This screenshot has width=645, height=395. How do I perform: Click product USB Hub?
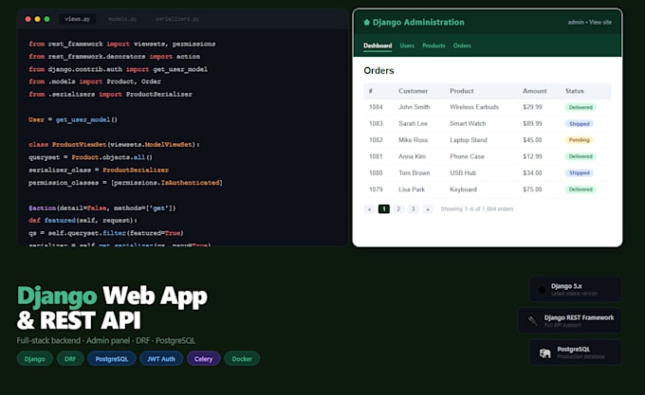tap(463, 172)
